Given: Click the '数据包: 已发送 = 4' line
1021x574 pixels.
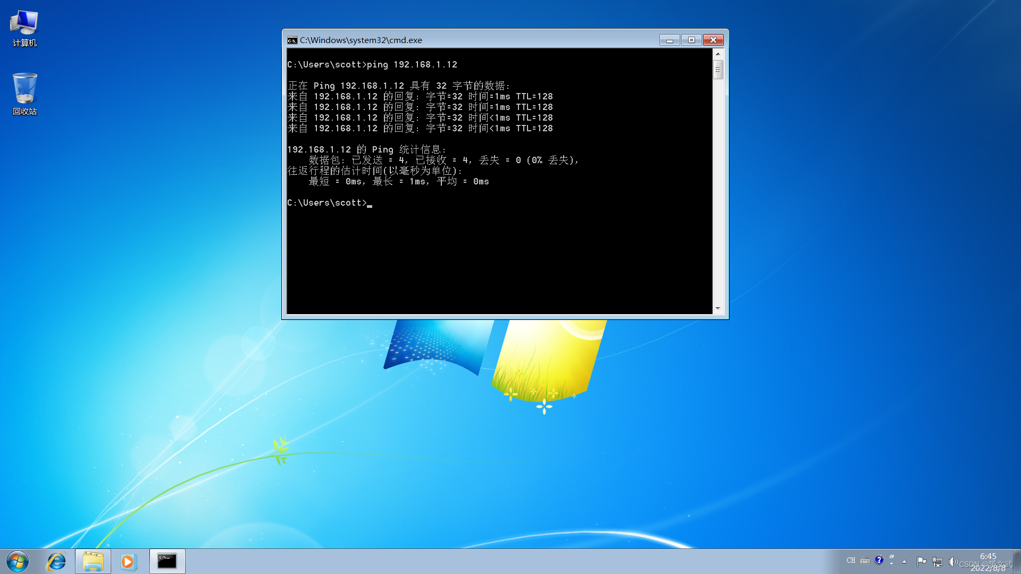Looking at the screenshot, I should (x=443, y=160).
